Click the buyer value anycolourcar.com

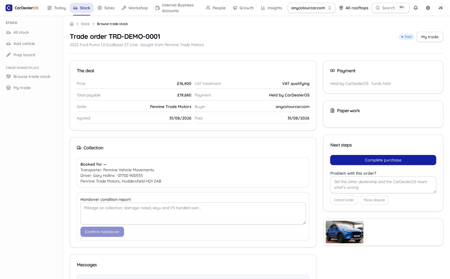click(x=292, y=107)
